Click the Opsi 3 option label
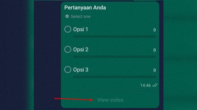 point(81,70)
